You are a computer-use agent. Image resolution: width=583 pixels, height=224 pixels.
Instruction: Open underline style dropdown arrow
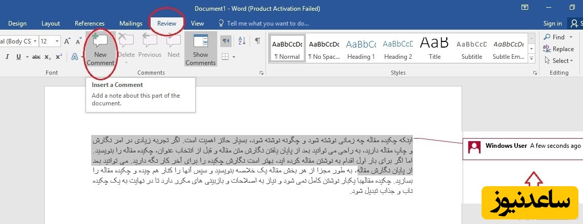(27, 57)
